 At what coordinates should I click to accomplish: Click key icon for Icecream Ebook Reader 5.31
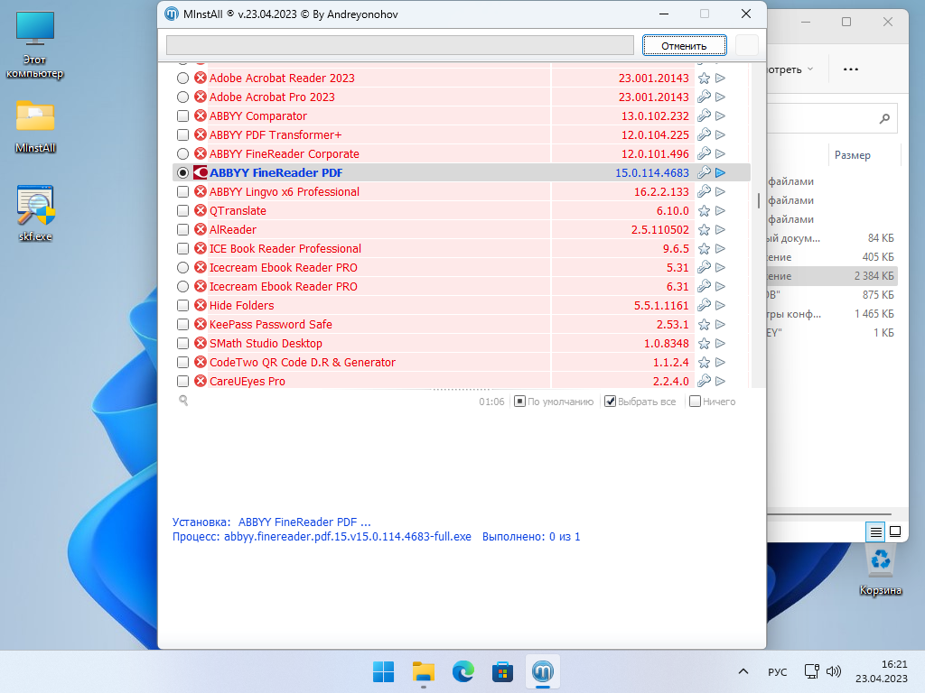click(x=704, y=267)
